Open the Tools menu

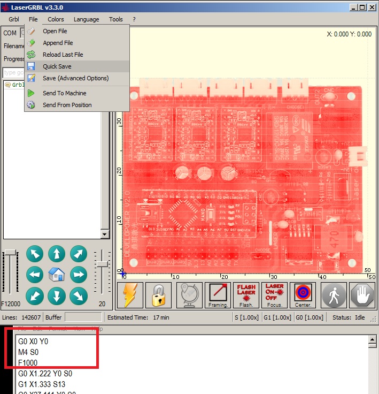[115, 19]
